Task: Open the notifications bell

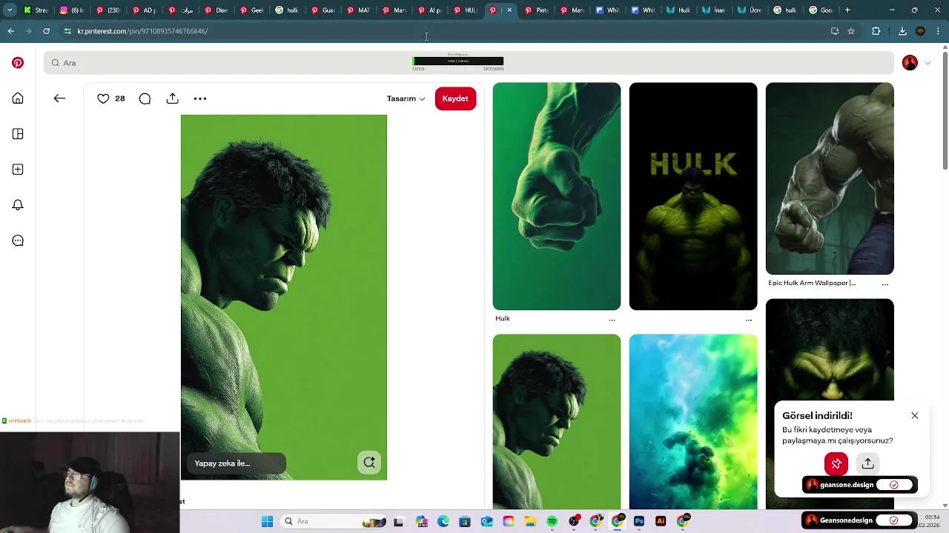Action: coord(18,205)
